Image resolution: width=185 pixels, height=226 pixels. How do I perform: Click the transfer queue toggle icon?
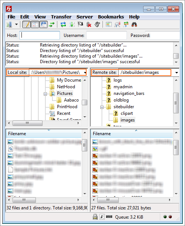tap(52, 24)
